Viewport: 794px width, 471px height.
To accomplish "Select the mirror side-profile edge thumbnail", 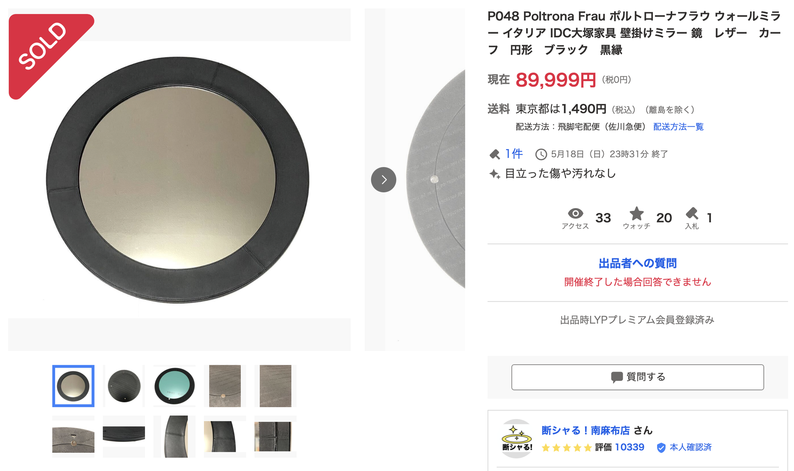I will pos(124,434).
